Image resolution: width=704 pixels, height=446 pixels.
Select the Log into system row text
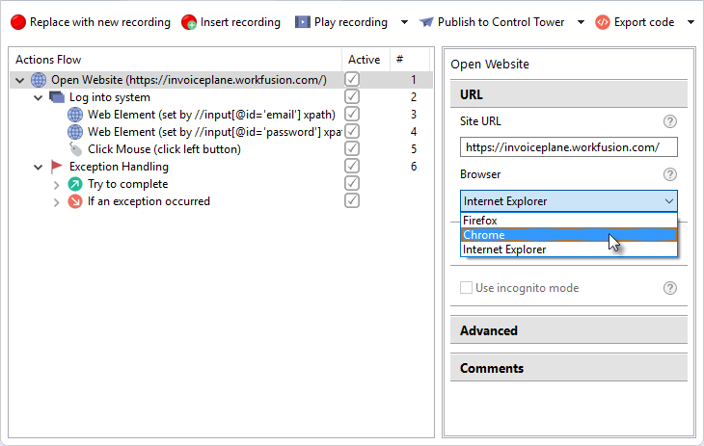point(110,97)
